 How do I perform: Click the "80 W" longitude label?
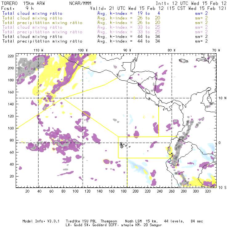pos(171,50)
